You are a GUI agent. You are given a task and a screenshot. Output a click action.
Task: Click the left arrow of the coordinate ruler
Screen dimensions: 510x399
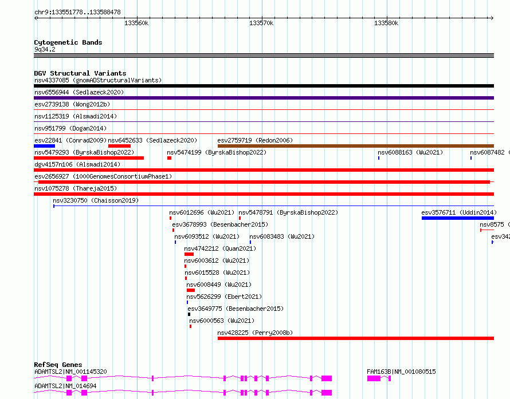[x=36, y=18]
